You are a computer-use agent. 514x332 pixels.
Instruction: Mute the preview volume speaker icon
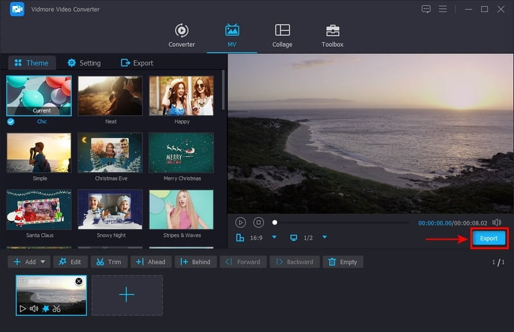point(496,222)
